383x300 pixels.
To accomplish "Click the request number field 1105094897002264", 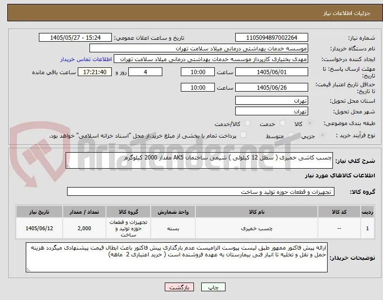I will (271, 37).
